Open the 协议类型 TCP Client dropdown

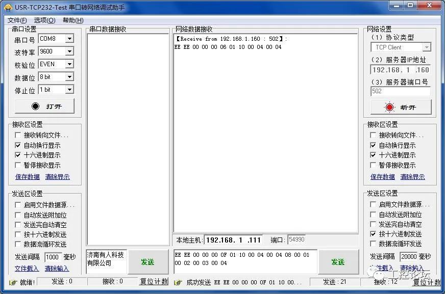[x=426, y=47]
